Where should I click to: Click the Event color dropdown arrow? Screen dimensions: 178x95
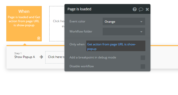[141, 22]
